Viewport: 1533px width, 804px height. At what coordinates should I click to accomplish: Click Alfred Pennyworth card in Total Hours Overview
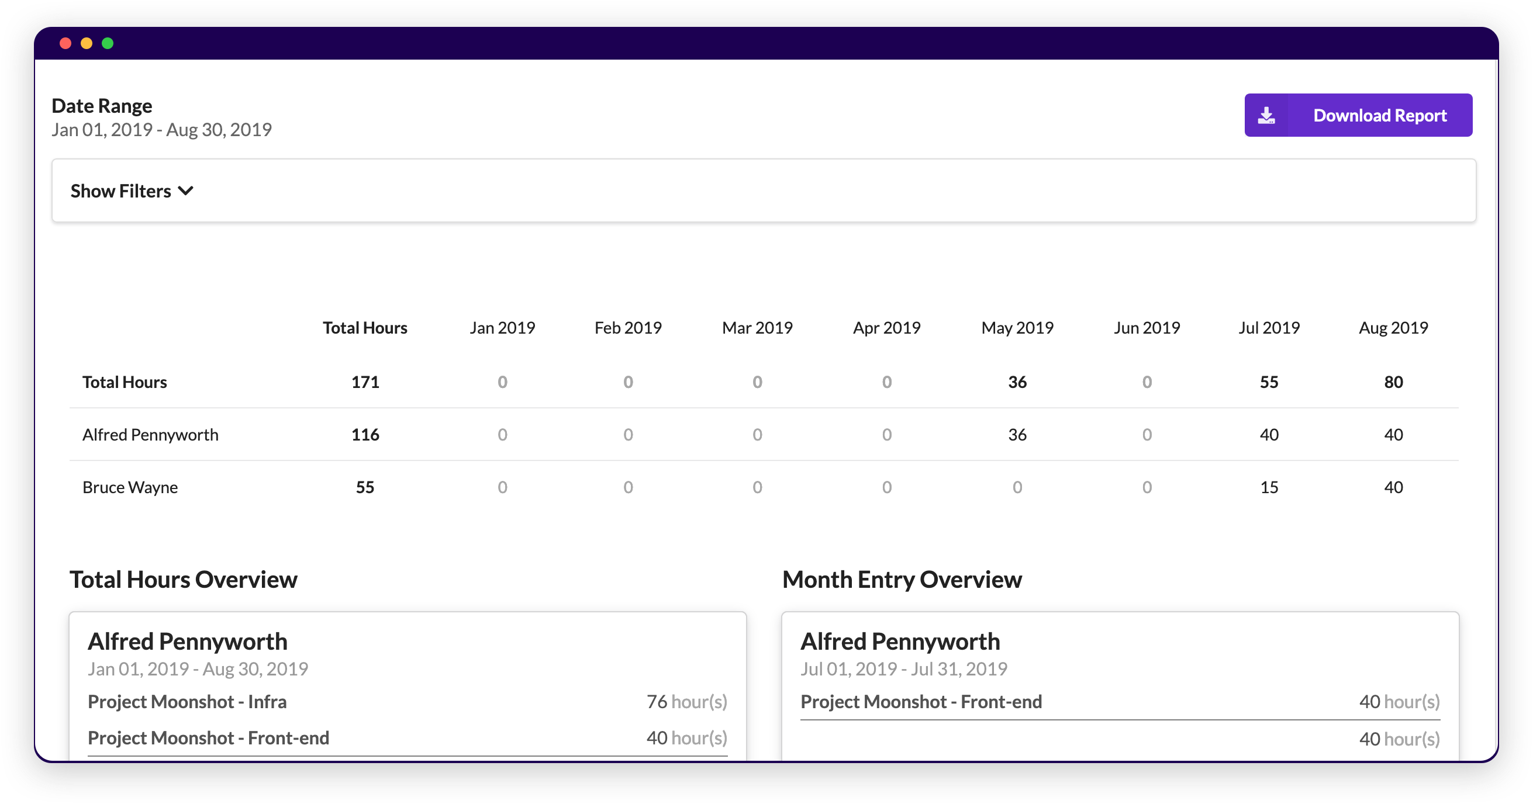[188, 642]
